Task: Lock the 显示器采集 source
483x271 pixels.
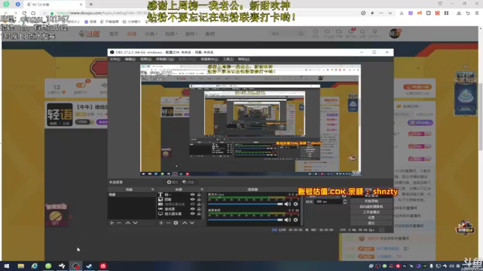Action: pyautogui.click(x=199, y=214)
